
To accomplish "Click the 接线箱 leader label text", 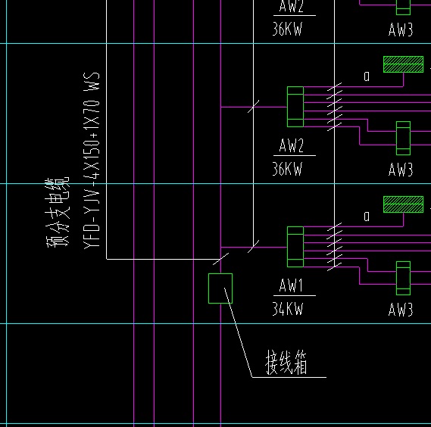I will click(x=286, y=363).
